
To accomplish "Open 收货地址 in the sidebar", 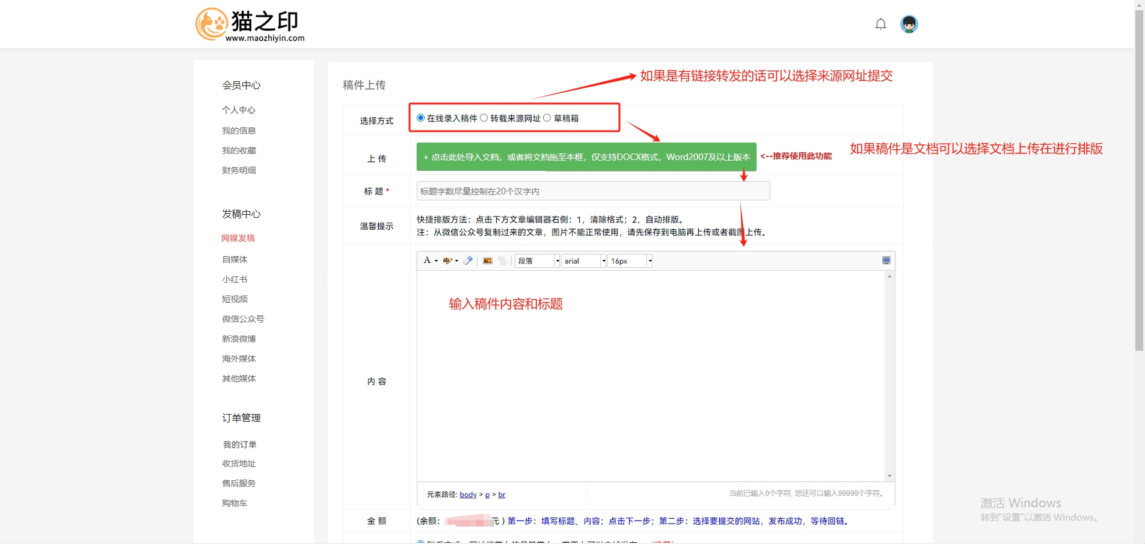I will click(239, 463).
